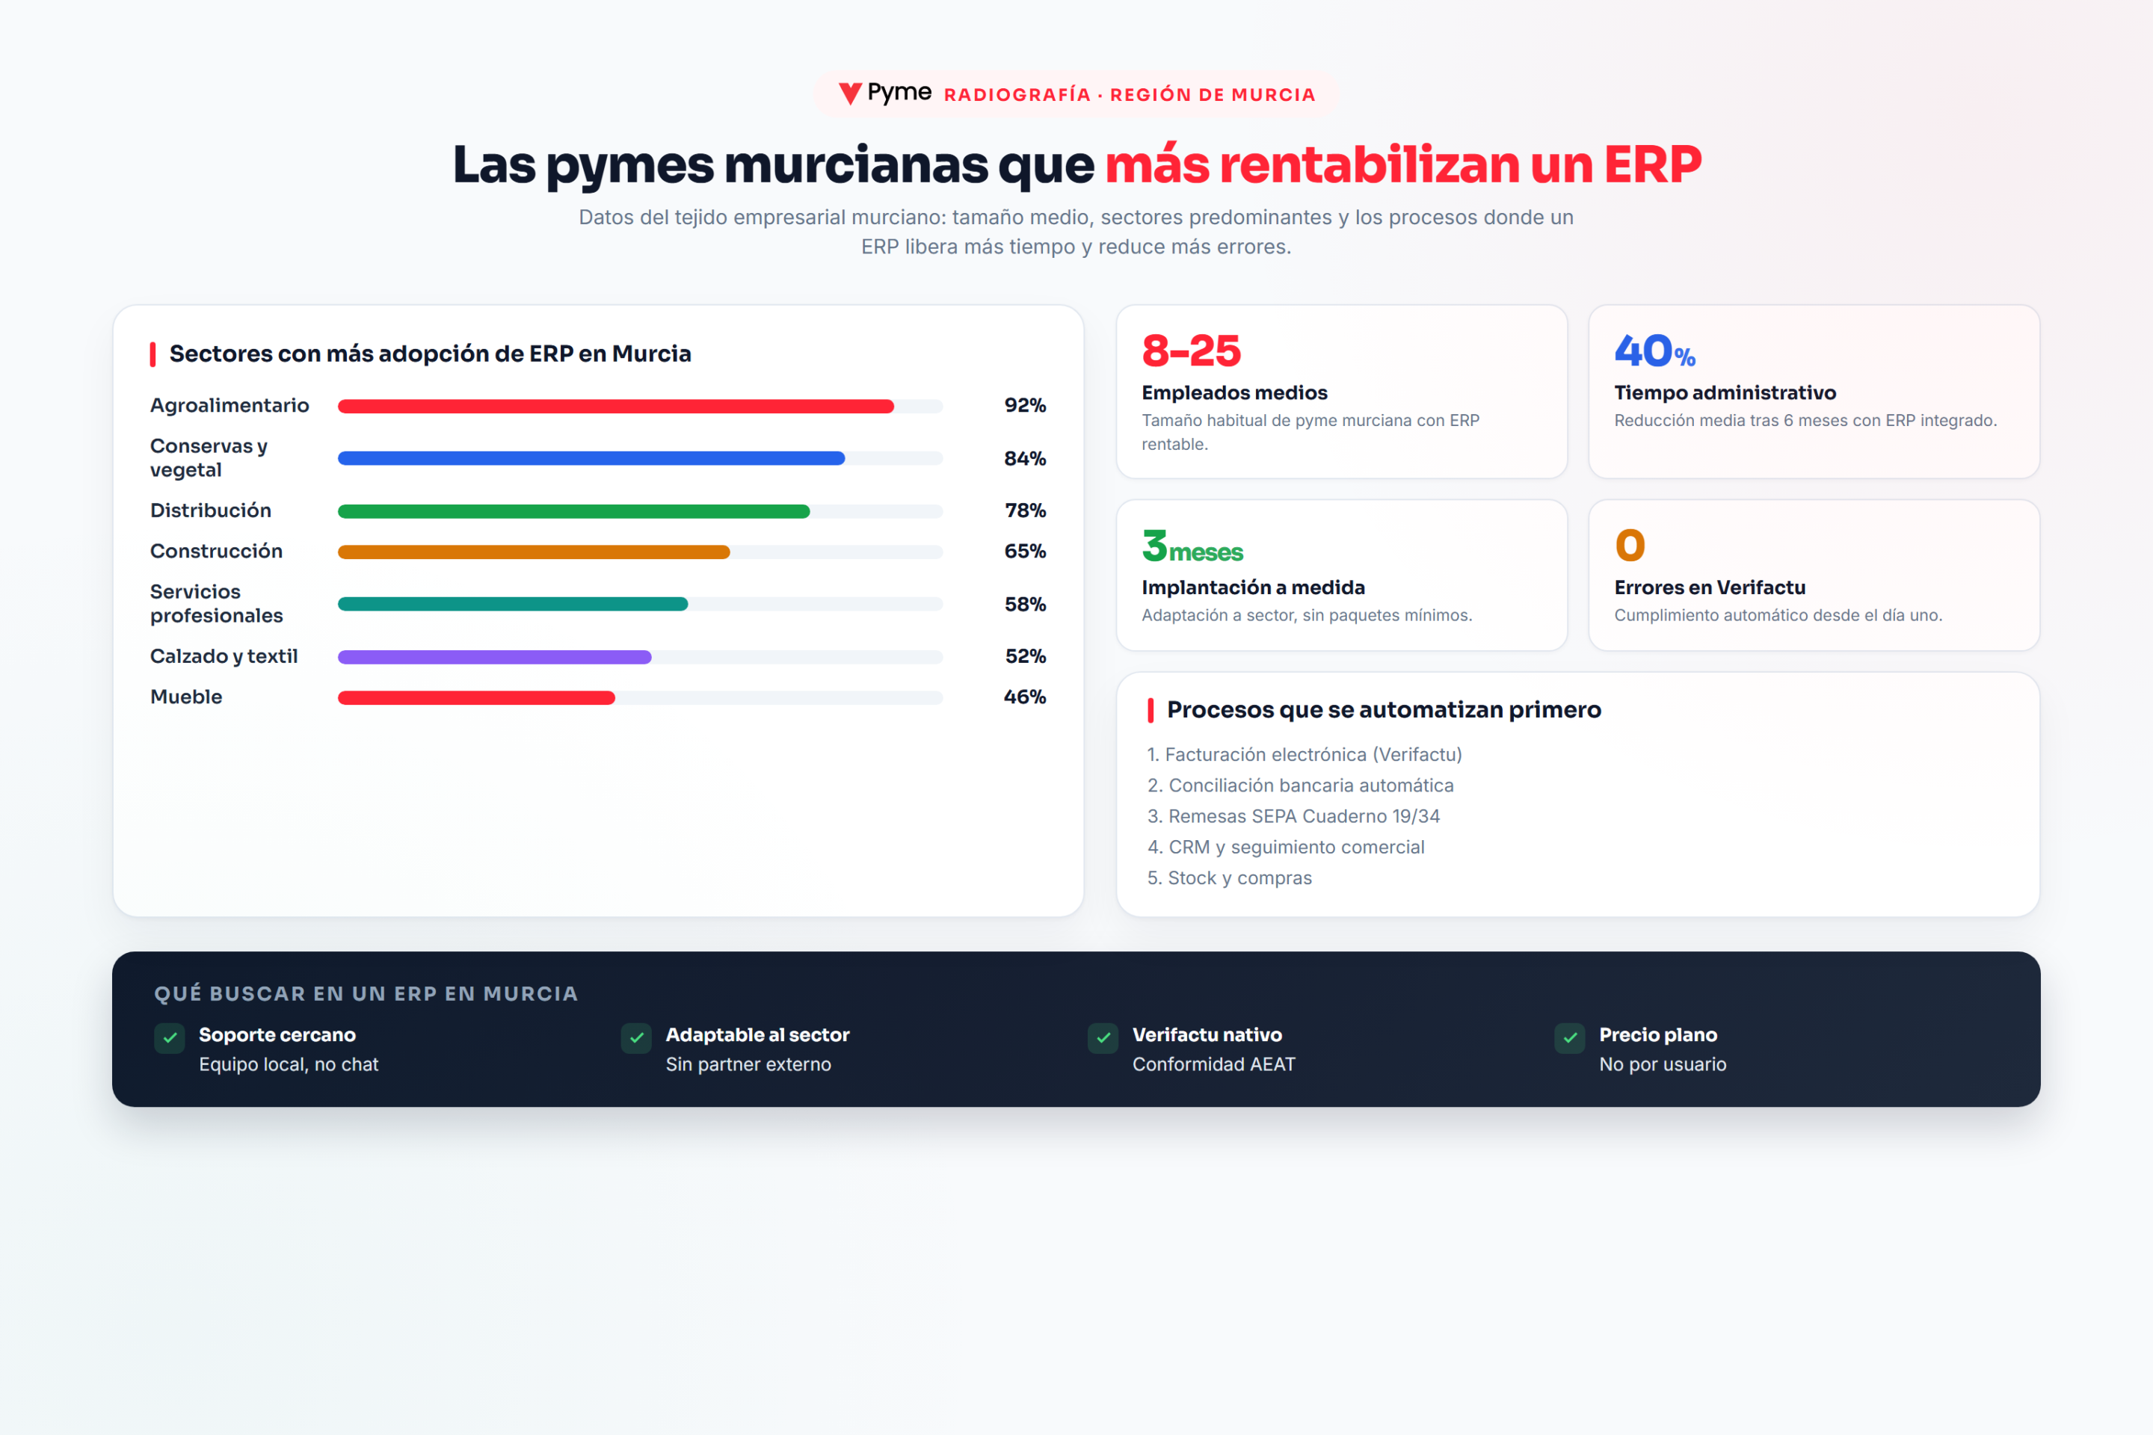Click the Precio plano title
2153x1435 pixels.
(1659, 1035)
